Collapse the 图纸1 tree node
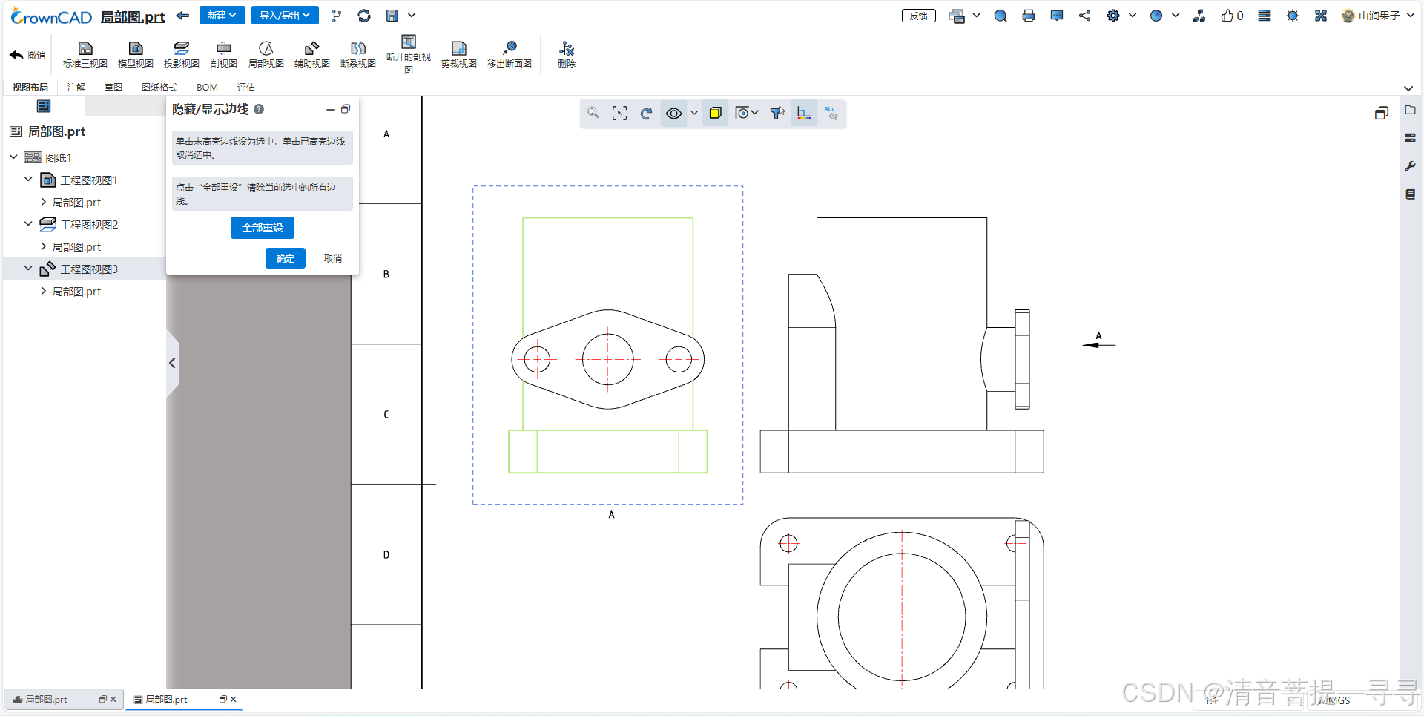The width and height of the screenshot is (1424, 716). 13,157
